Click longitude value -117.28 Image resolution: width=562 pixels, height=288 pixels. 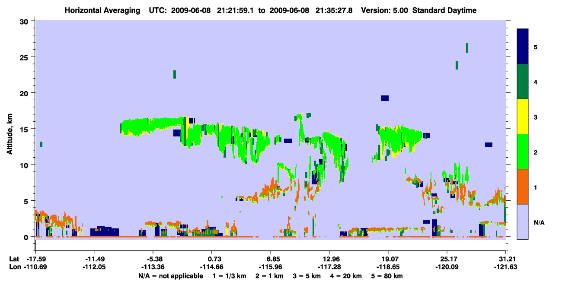(329, 267)
